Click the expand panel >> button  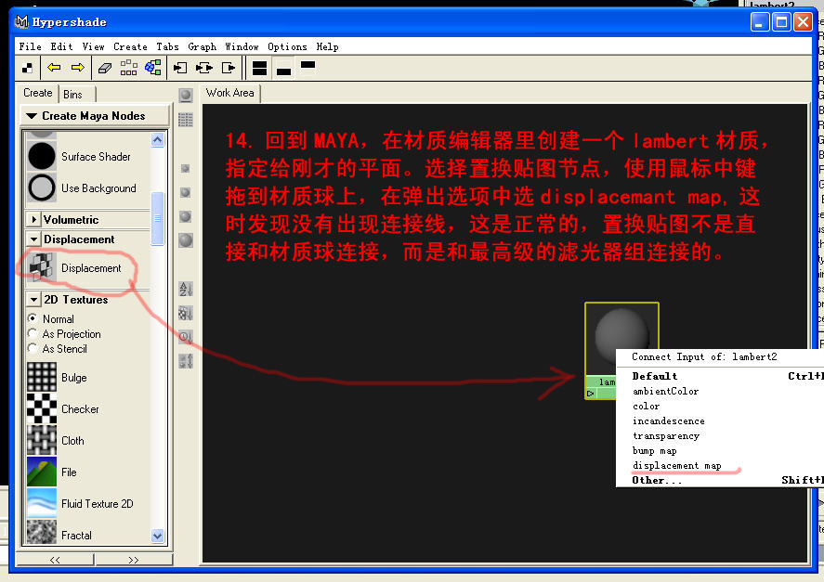pyautogui.click(x=134, y=560)
